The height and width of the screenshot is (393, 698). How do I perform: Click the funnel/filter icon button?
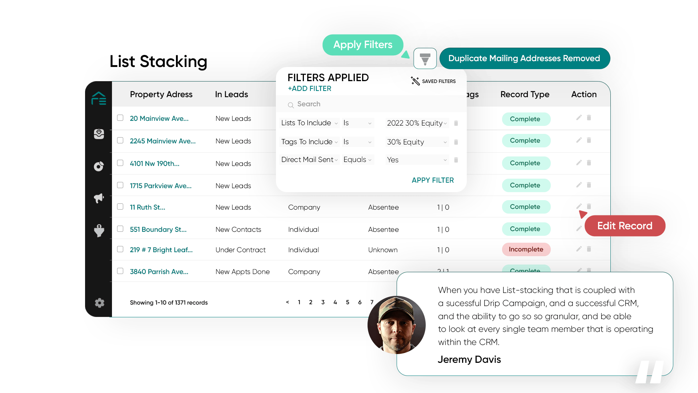[424, 59]
